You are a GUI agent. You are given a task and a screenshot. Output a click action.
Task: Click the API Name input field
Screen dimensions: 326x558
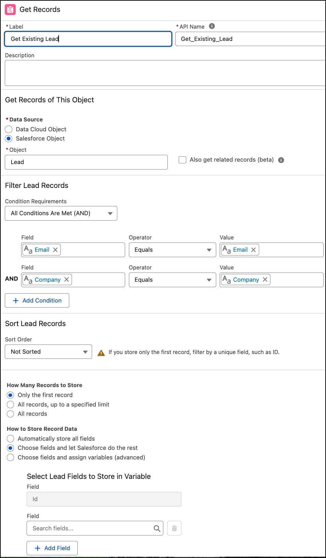point(251,39)
